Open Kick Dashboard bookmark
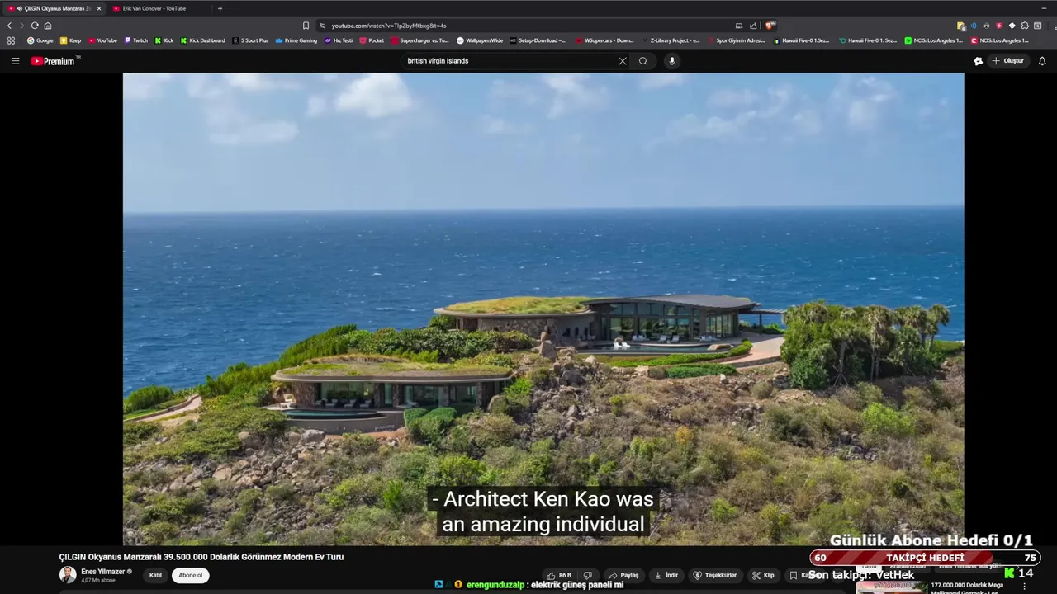The image size is (1057, 594). (x=202, y=40)
